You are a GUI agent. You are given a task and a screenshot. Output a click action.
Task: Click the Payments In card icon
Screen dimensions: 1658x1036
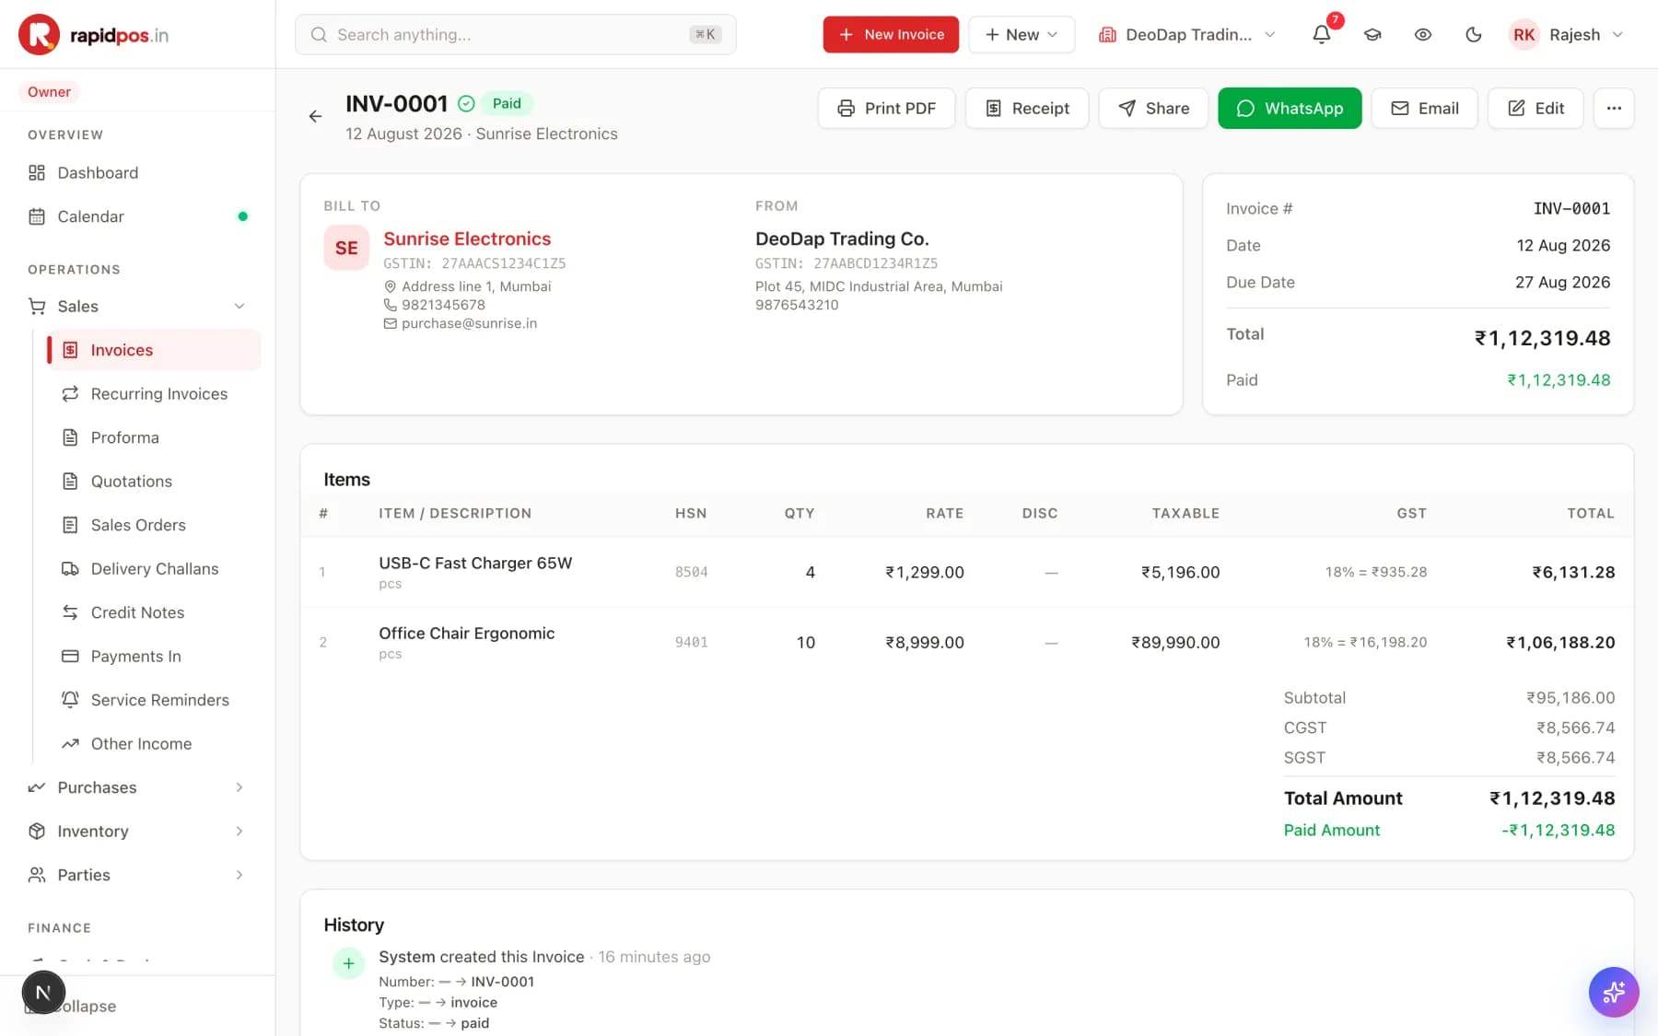[70, 656]
